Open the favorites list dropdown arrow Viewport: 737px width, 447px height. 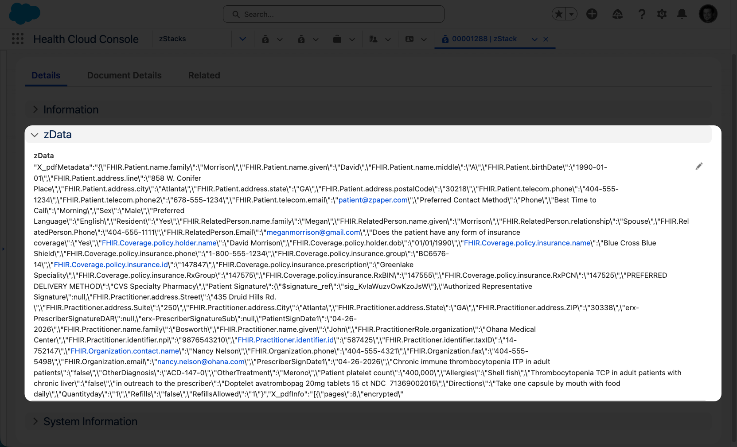pyautogui.click(x=572, y=14)
